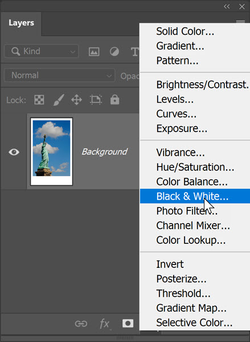Select the Background layer thumbnail

[51, 152]
